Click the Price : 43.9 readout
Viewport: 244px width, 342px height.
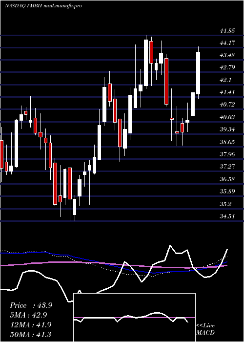[x=31, y=305]
